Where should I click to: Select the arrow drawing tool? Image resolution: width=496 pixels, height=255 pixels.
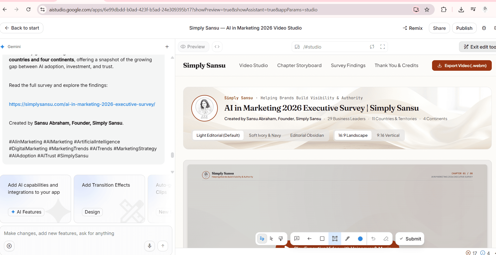coord(309,239)
